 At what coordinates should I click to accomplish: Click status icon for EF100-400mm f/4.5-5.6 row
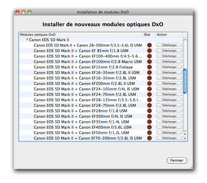[x=149, y=56]
